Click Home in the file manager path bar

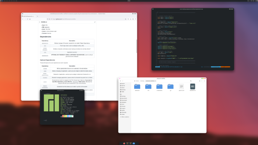pos(136,81)
